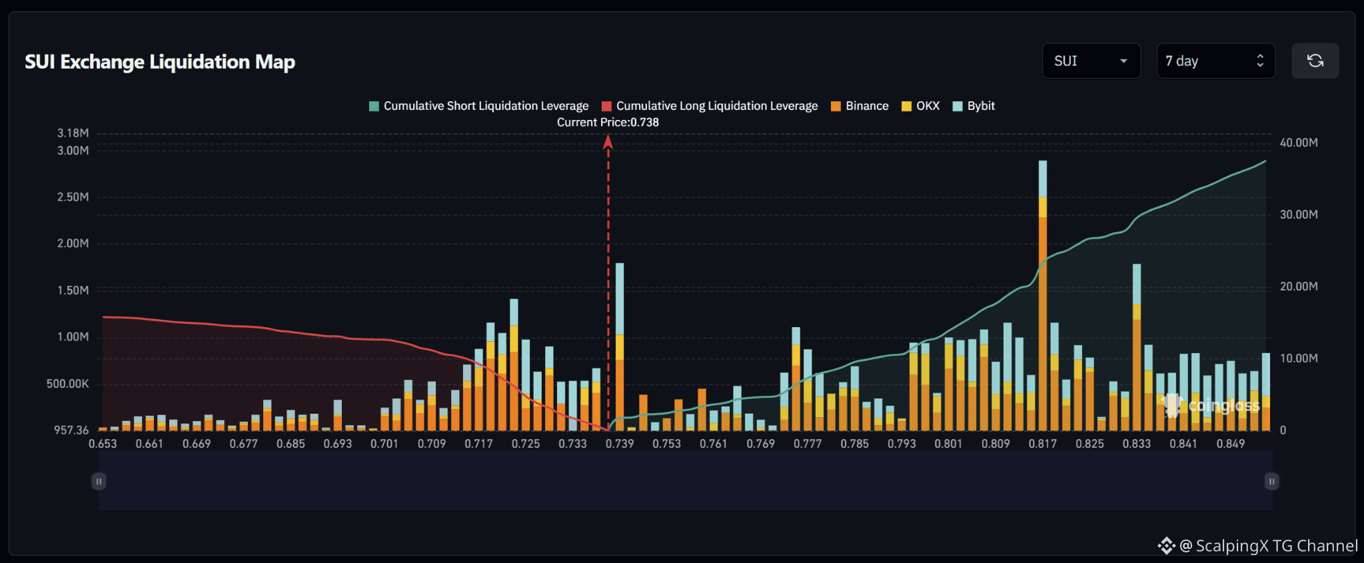Viewport: 1364px width, 563px height.
Task: Toggle Cumulative Short Liquidation Leverage legend series
Action: pos(479,106)
